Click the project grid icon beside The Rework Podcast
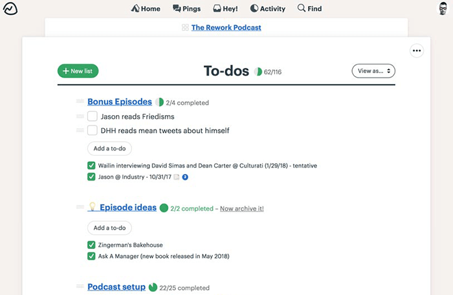Screen dimensions: 453x295 (185, 28)
